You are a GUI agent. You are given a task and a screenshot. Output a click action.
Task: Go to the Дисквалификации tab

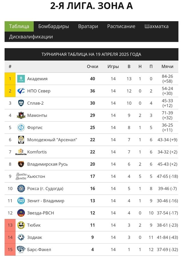tap(31, 37)
